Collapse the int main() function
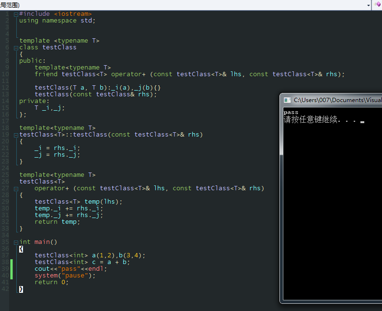This screenshot has width=382, height=311. [x=16, y=242]
